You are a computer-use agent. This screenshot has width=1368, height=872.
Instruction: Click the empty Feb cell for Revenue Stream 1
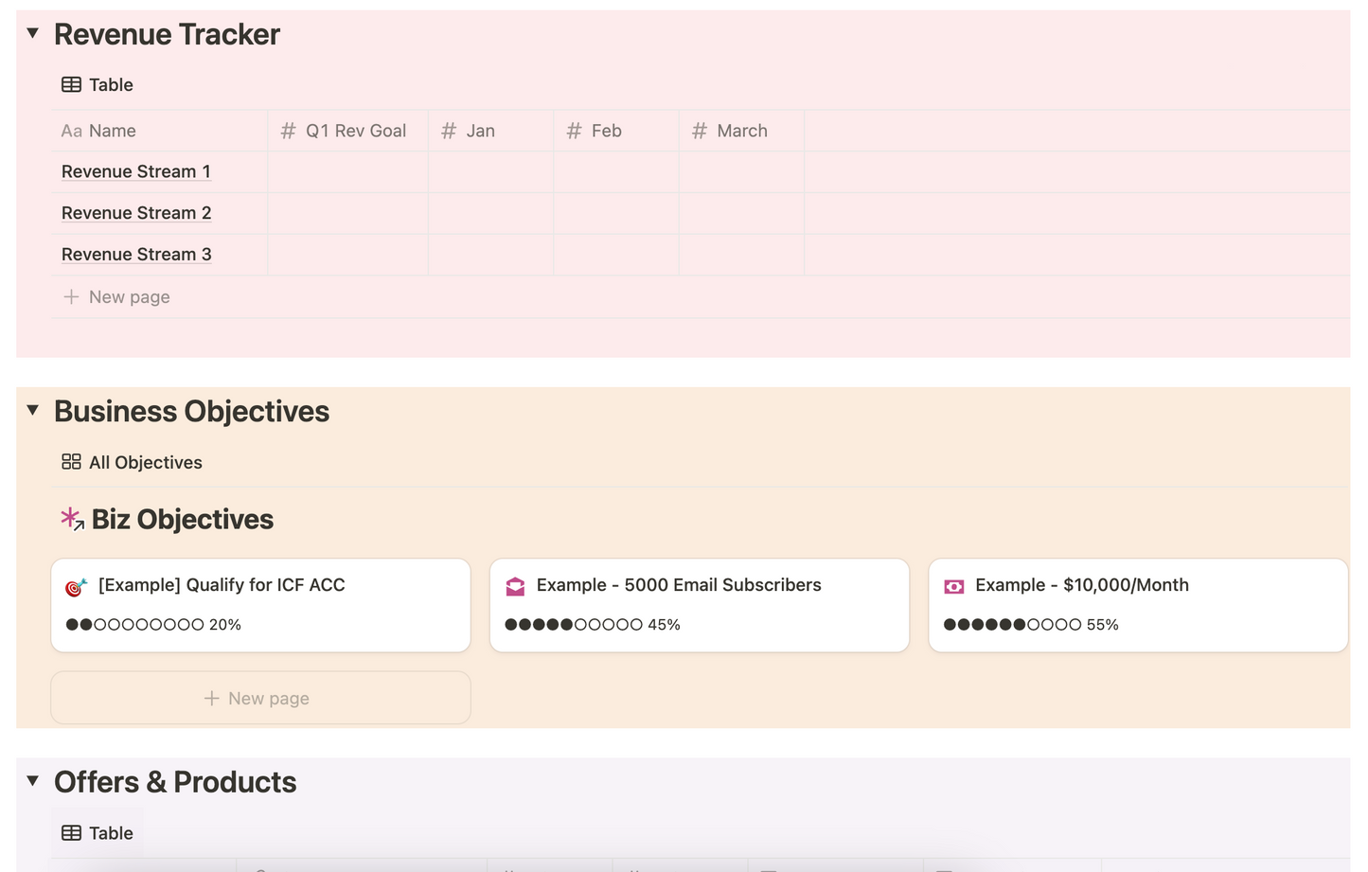[614, 171]
